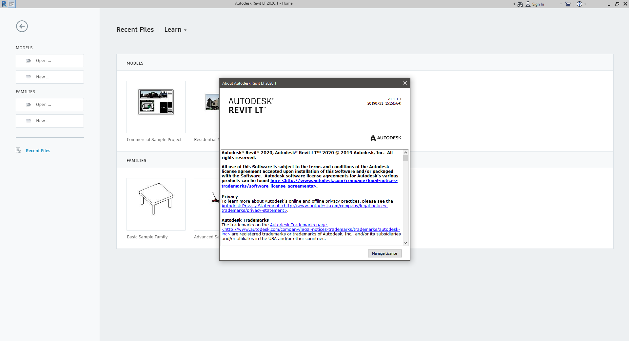Open Commercial Sample Project thumbnail
This screenshot has width=629, height=341.
pyautogui.click(x=156, y=107)
